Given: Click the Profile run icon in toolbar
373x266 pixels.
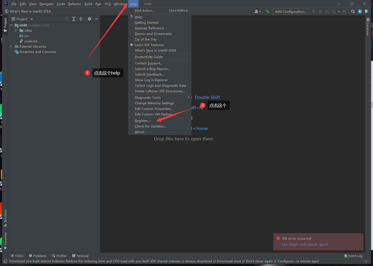Looking at the screenshot, I should click(x=334, y=11).
